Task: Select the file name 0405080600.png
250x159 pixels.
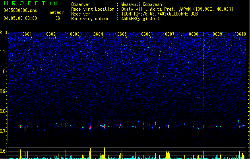Action: pos(20,10)
